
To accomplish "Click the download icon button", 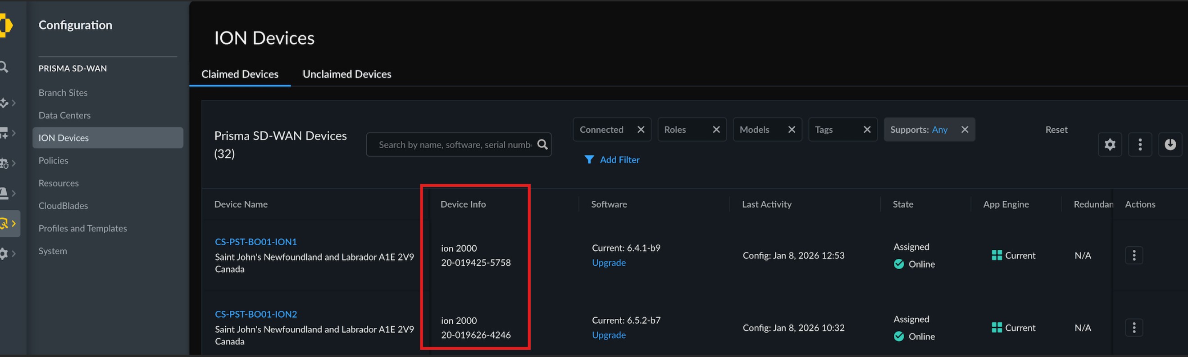I will (1170, 145).
